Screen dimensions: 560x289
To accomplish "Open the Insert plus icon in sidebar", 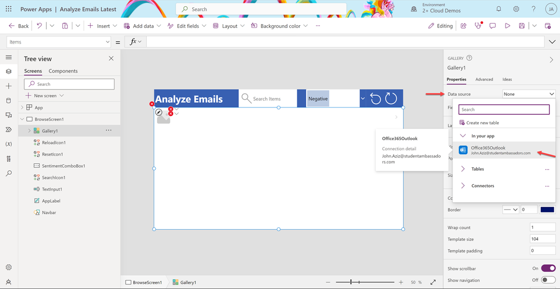I will click(9, 86).
